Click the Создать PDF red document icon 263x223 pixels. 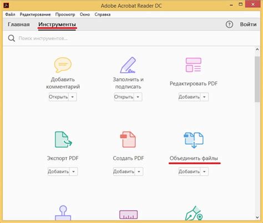(128, 139)
